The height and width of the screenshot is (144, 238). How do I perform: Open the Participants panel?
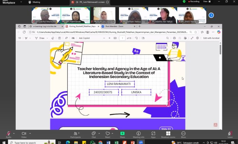pos(75,134)
